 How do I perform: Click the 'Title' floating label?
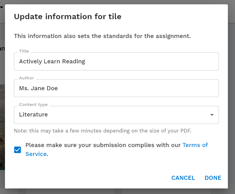(x=24, y=51)
